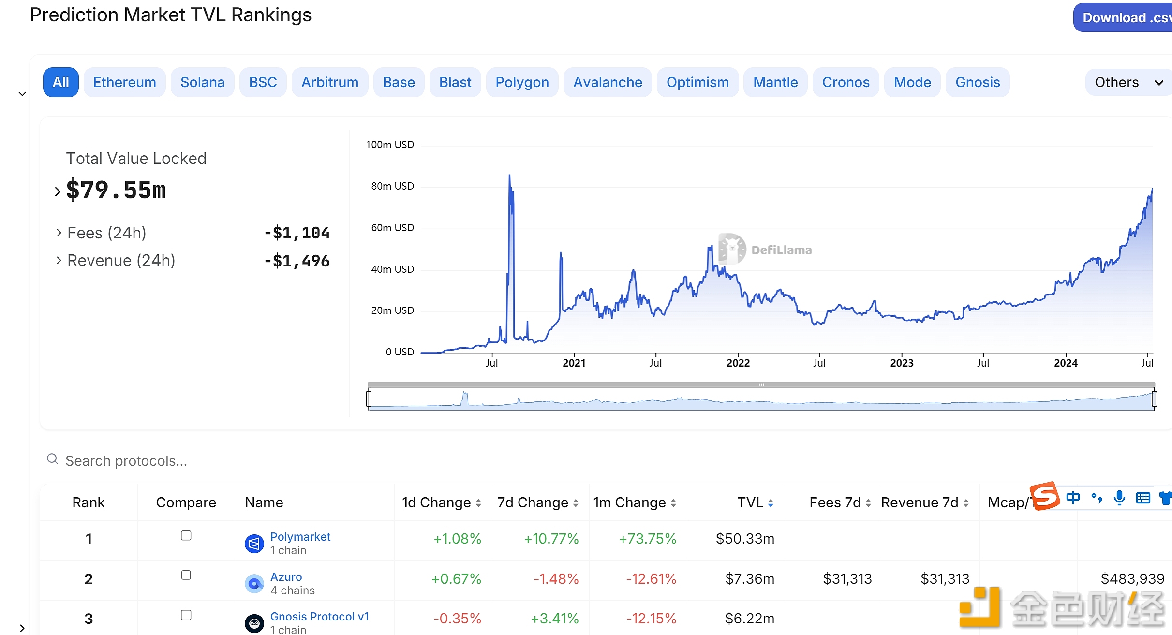Select the Cronos chain filter
The image size is (1172, 635).
coord(846,82)
